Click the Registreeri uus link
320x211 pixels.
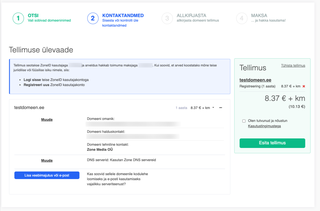[x=36, y=85]
